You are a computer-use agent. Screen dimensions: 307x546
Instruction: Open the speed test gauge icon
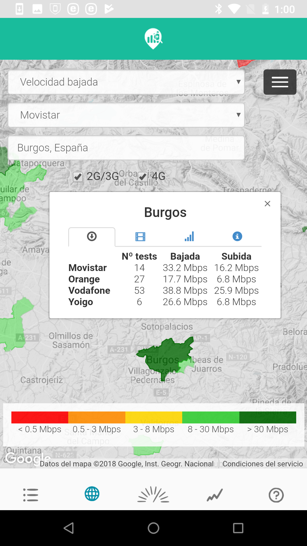153,495
